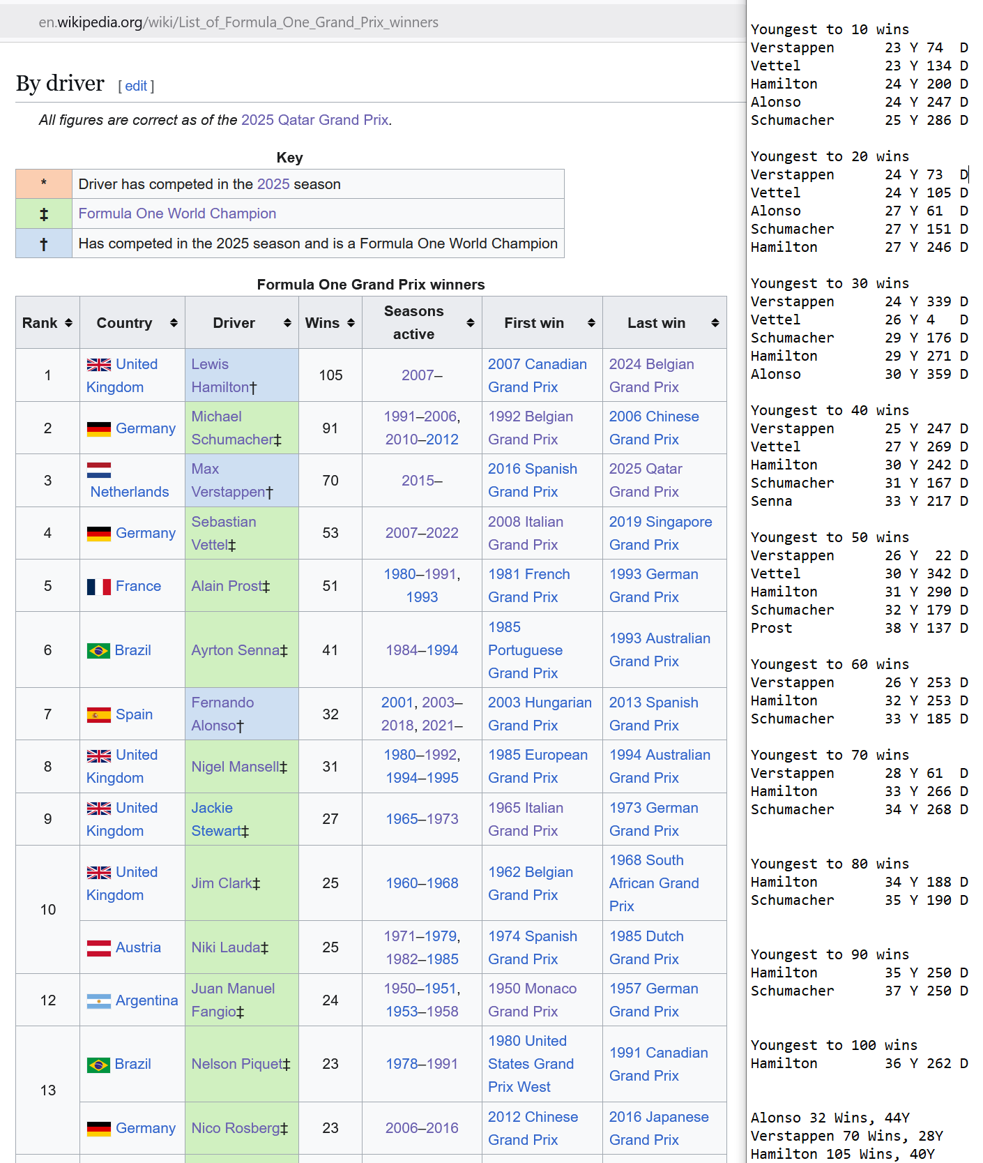This screenshot has width=983, height=1163.
Task: Open the Formula One World Champion link
Action: (177, 213)
